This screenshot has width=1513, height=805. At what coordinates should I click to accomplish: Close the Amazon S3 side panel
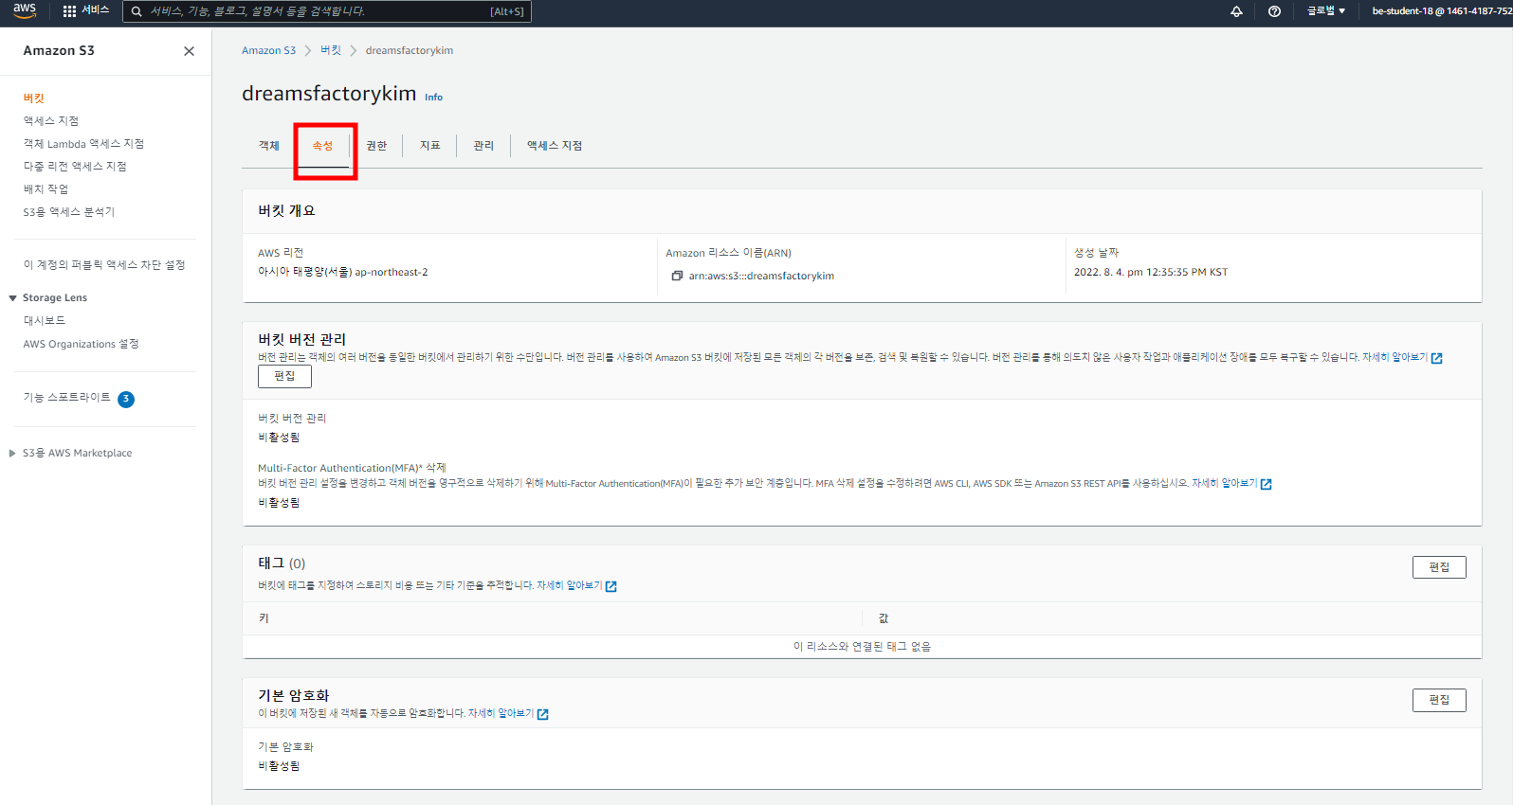[189, 51]
